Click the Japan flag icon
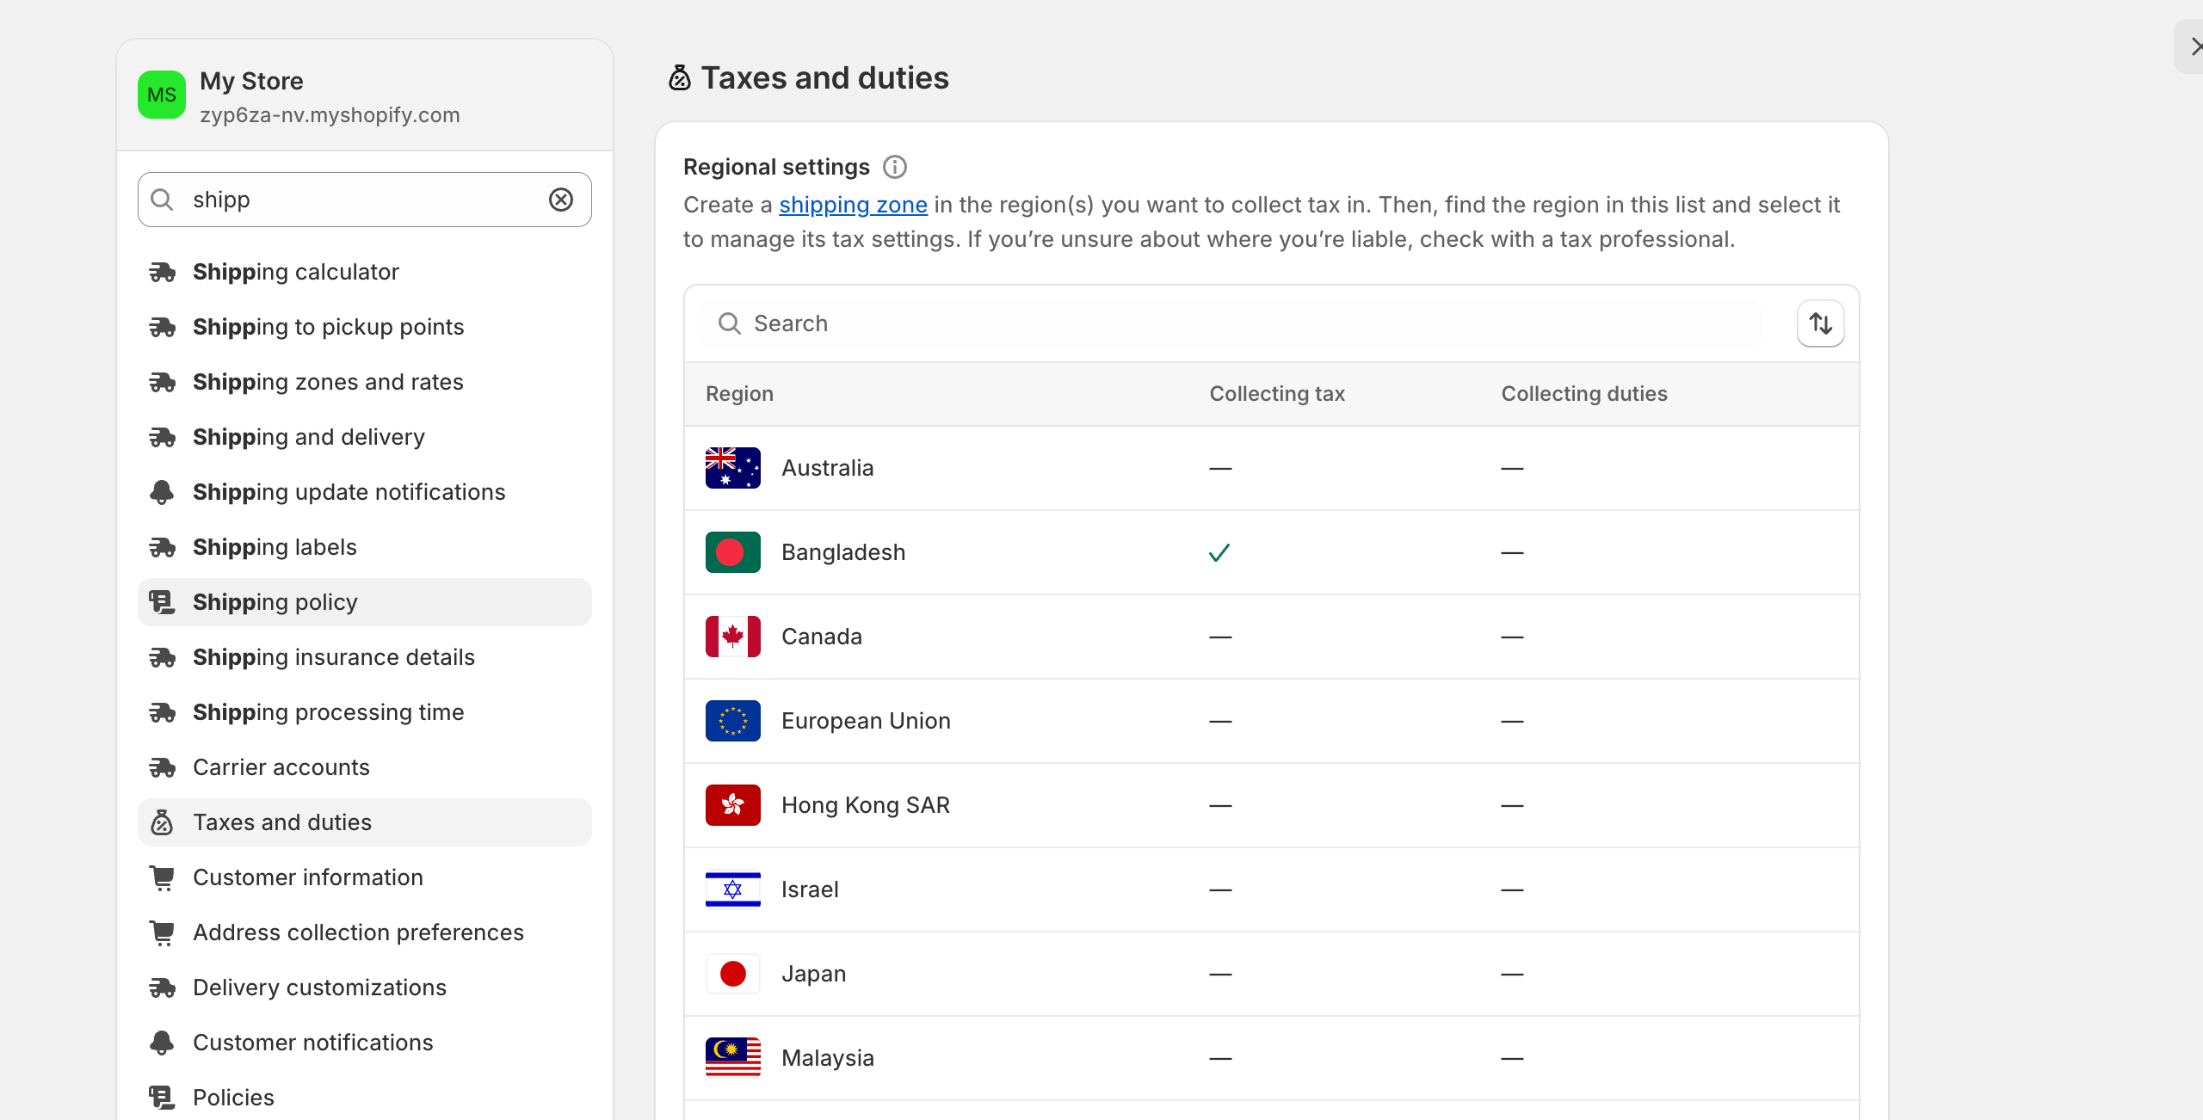The width and height of the screenshot is (2203, 1120). [x=733, y=974]
